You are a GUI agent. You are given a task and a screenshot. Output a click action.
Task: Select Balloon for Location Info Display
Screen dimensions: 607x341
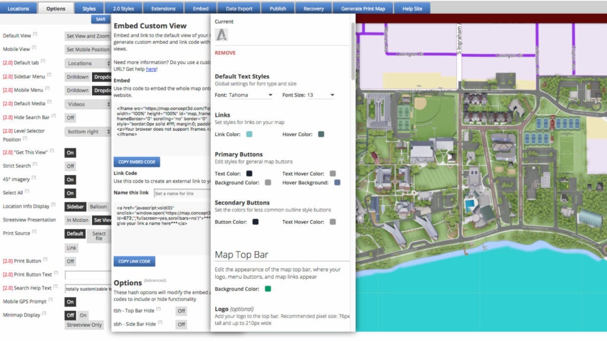point(98,207)
